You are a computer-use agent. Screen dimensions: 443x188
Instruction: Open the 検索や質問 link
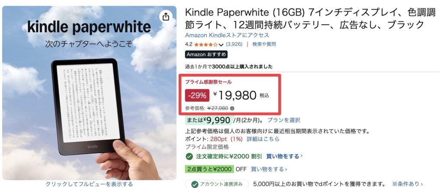264,44
